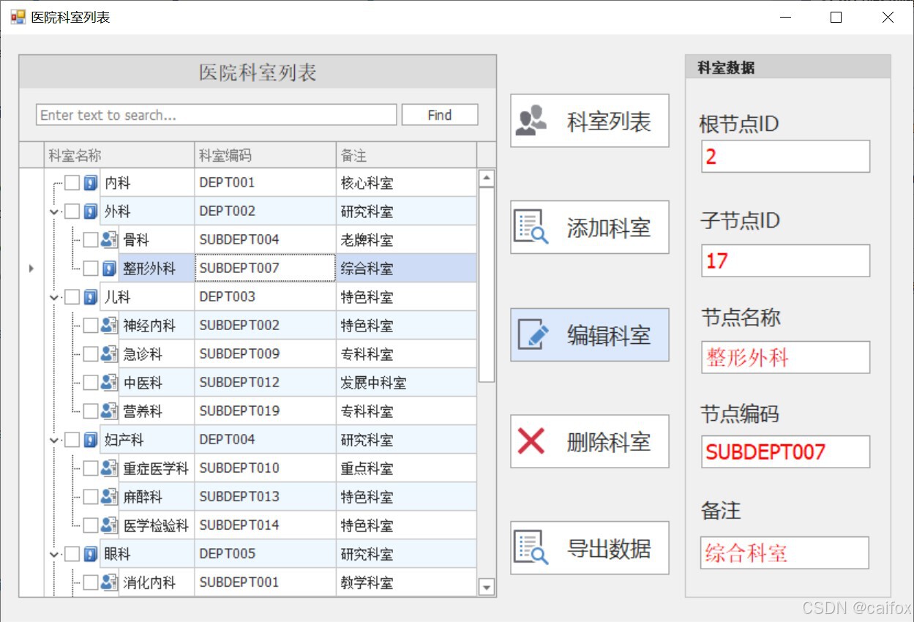Click the 根节点ID field
The width and height of the screenshot is (914, 622).
[x=785, y=157]
